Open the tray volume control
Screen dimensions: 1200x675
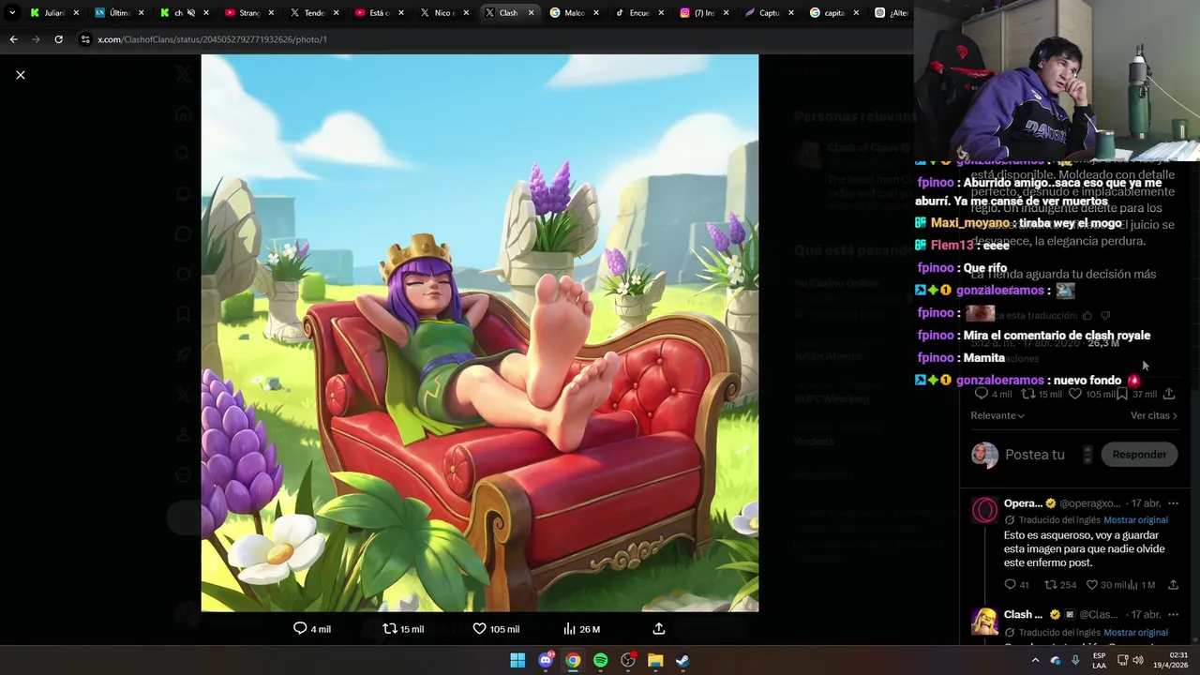[1137, 660]
